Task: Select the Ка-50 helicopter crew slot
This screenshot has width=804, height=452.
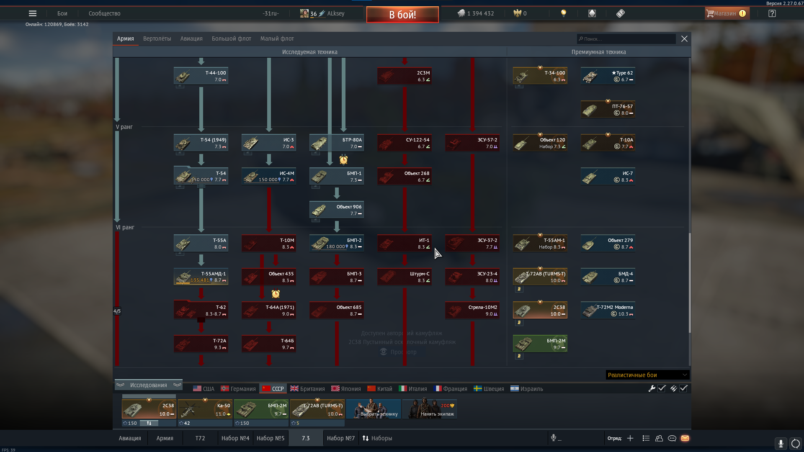Action: pyautogui.click(x=205, y=409)
